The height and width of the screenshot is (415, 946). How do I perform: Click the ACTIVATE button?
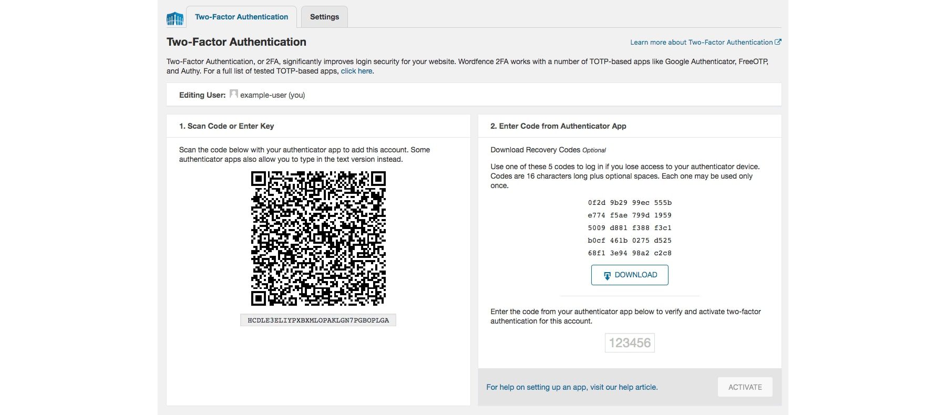pos(745,387)
